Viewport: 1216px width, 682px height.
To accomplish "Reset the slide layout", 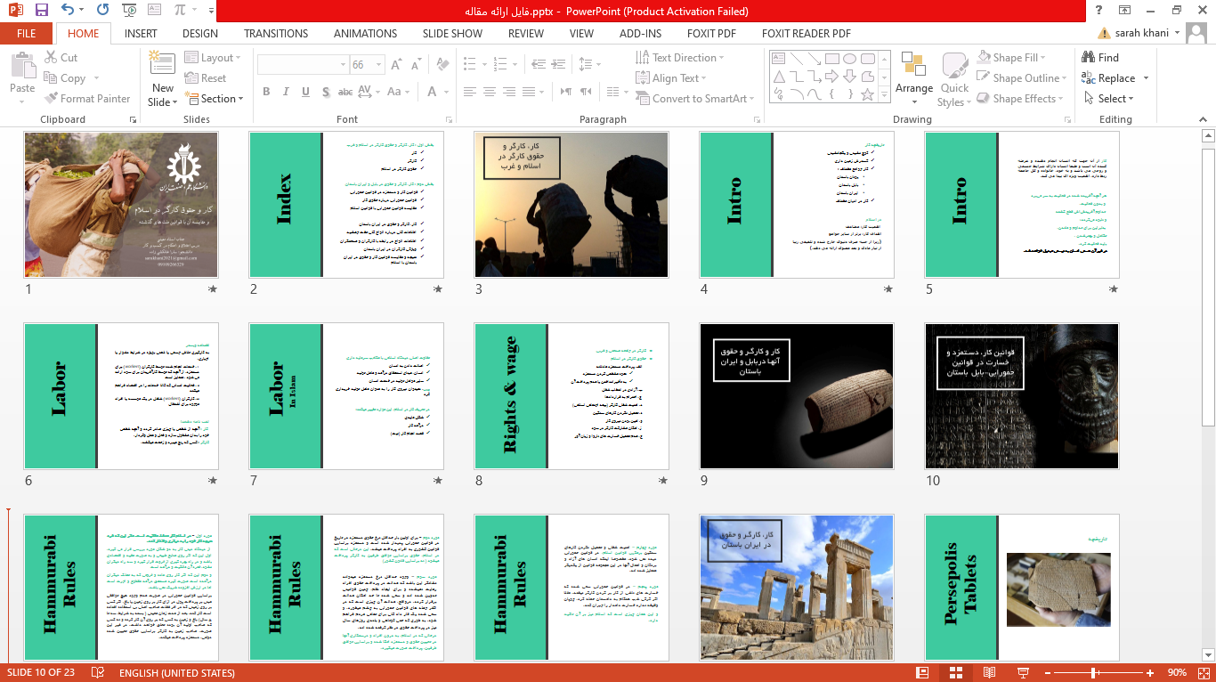I will (206, 78).
